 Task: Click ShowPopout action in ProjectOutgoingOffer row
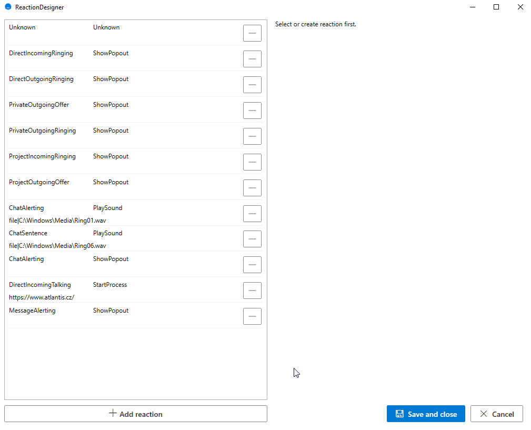(x=111, y=182)
